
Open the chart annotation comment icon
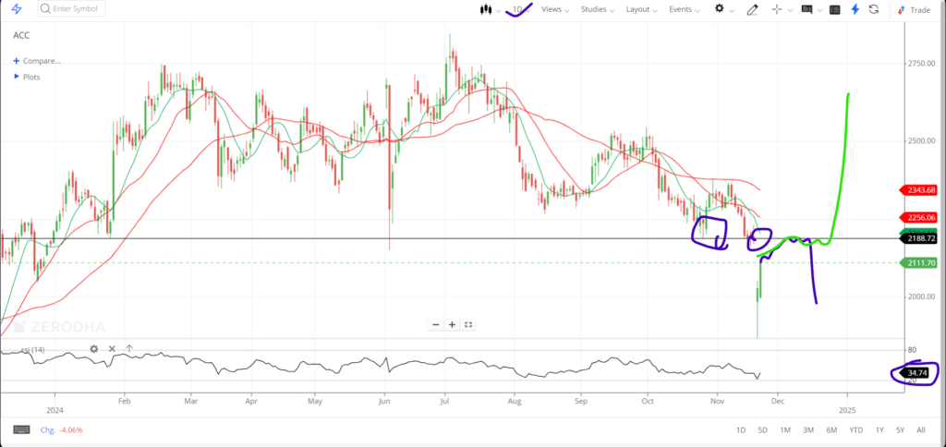coord(807,9)
